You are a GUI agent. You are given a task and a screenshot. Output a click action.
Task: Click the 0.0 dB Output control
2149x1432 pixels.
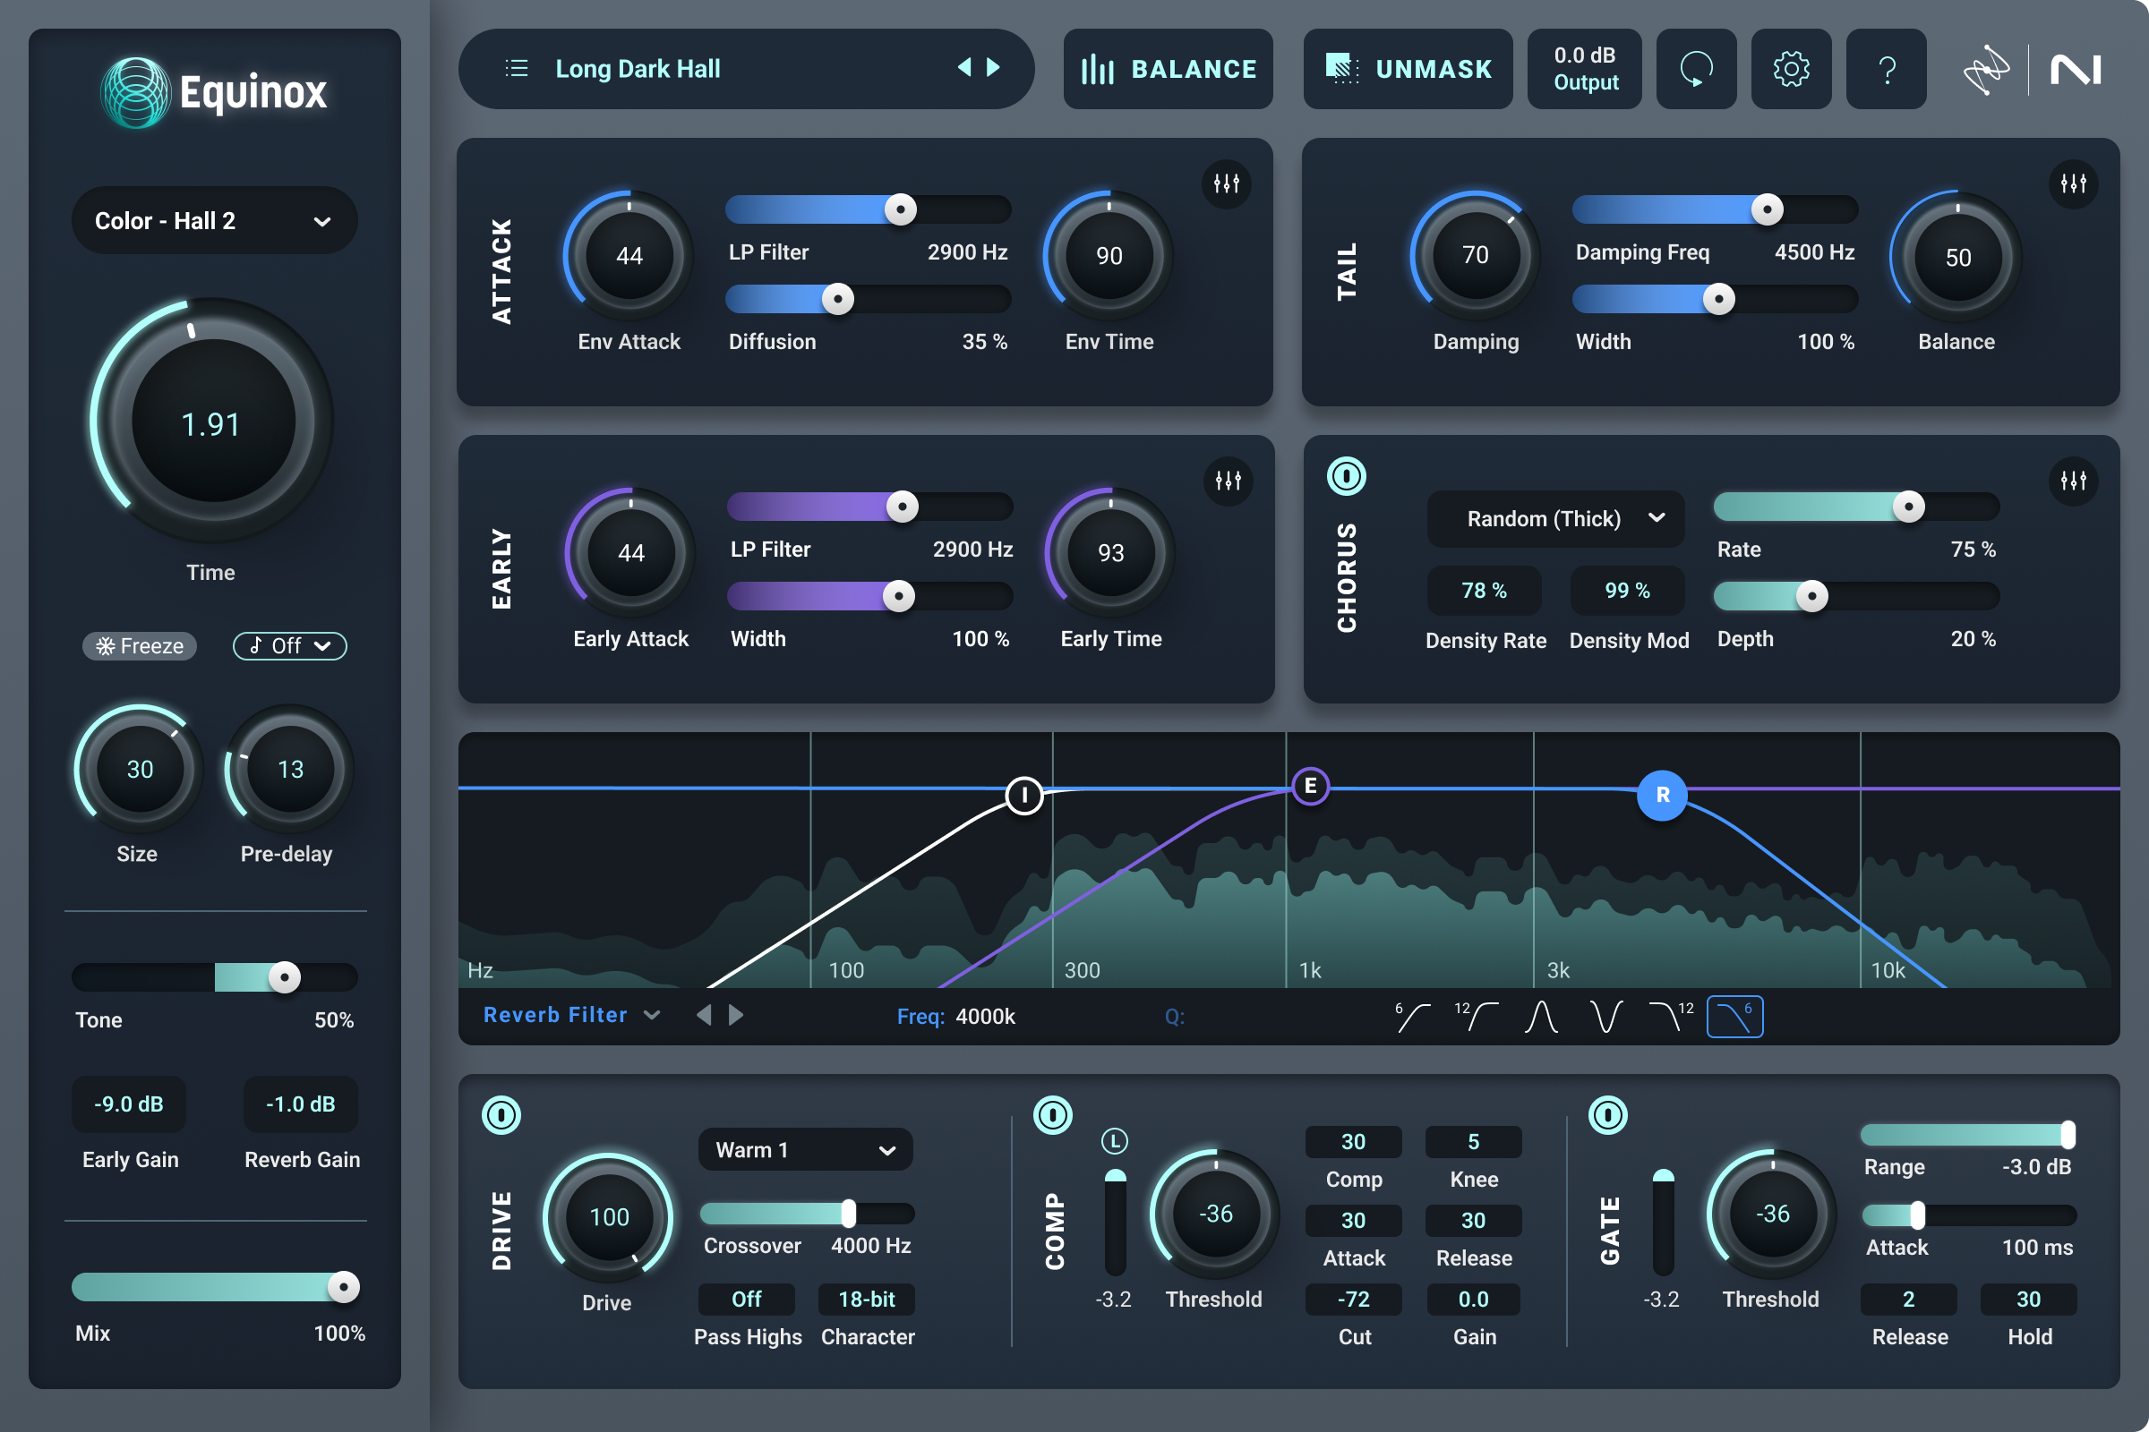[x=1584, y=69]
